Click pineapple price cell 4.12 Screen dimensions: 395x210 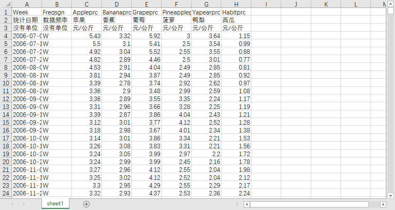tap(177, 122)
